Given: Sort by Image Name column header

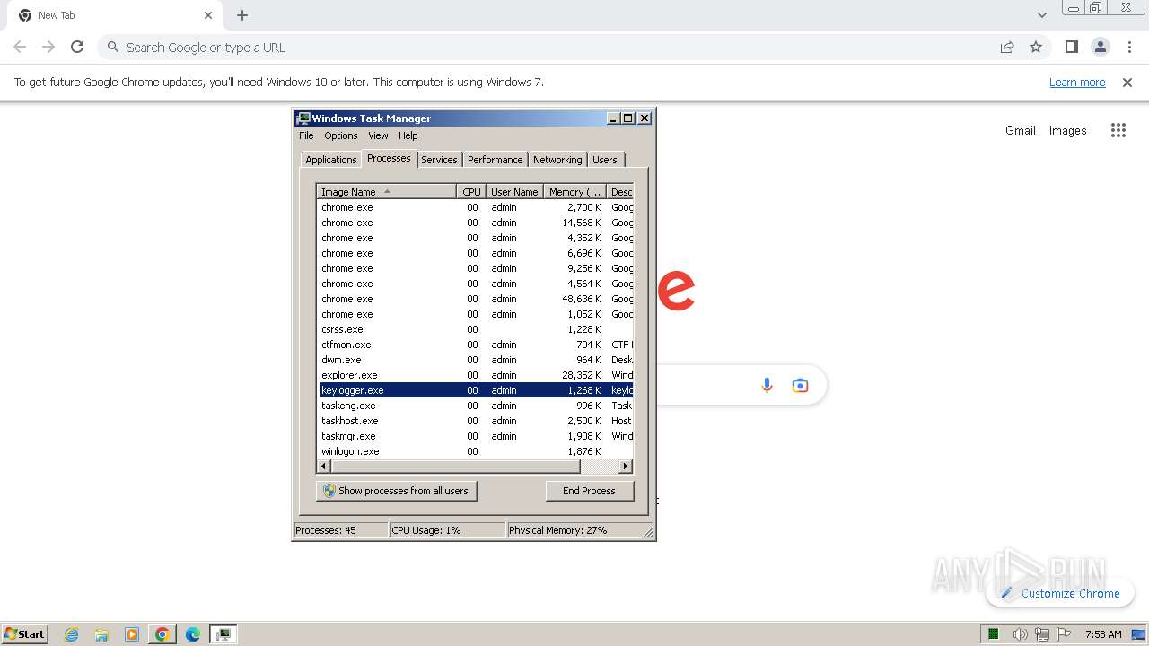Looking at the screenshot, I should pyautogui.click(x=386, y=191).
